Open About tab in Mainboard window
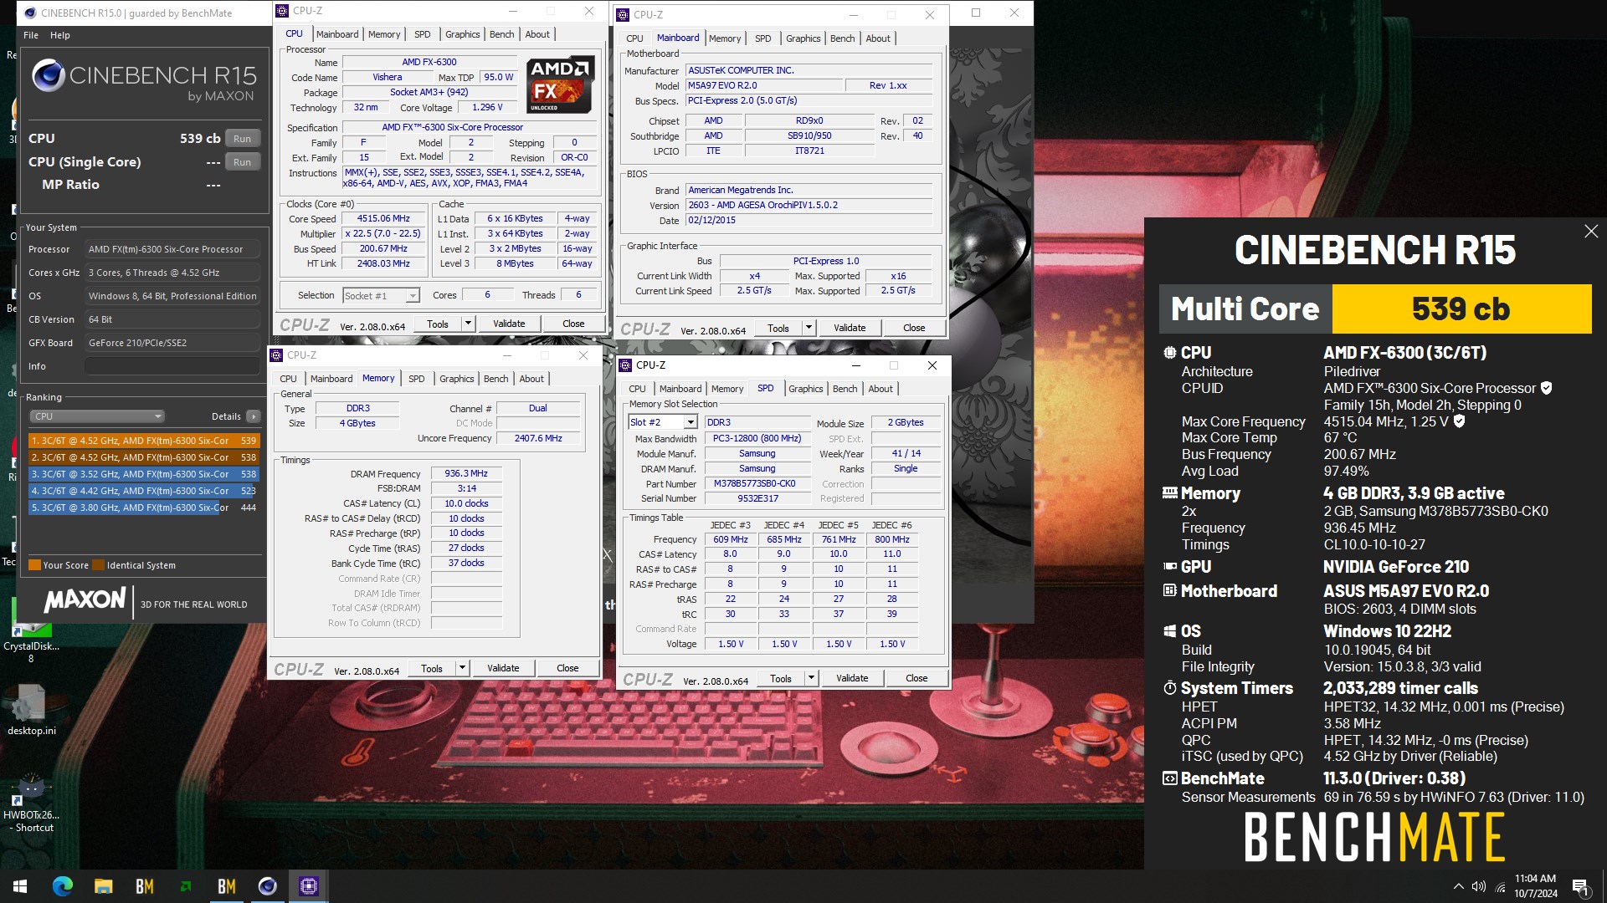This screenshot has width=1607, height=903. (878, 38)
